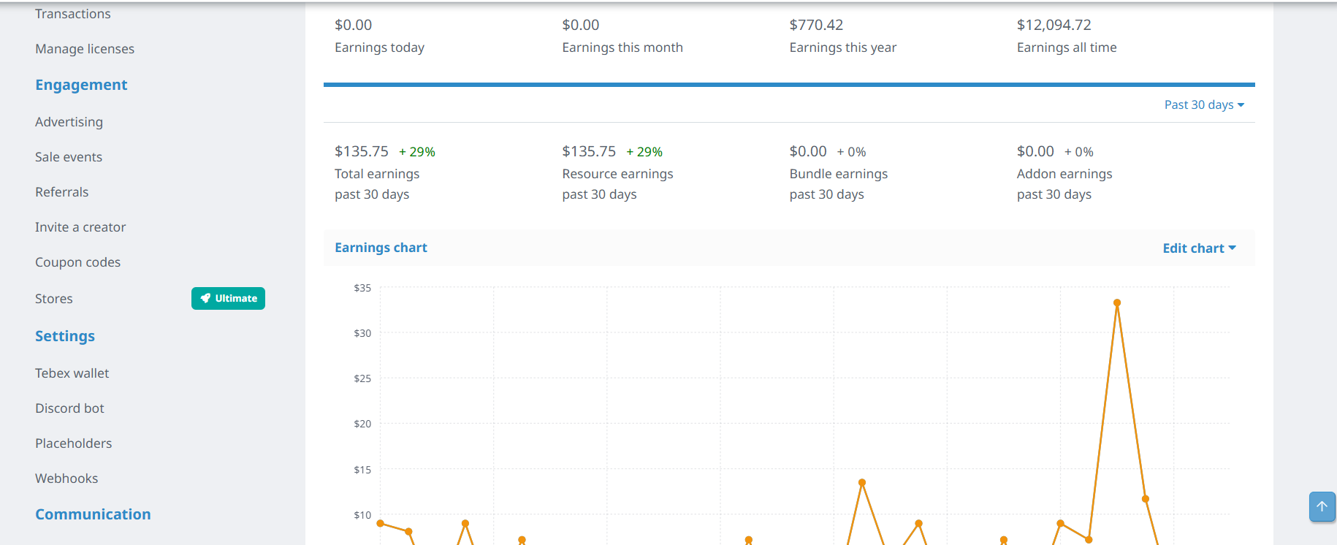Click Invite a creator
This screenshot has height=545, width=1337.
[x=80, y=227]
